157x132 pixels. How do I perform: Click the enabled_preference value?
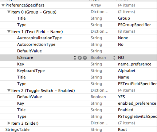pos(137,103)
